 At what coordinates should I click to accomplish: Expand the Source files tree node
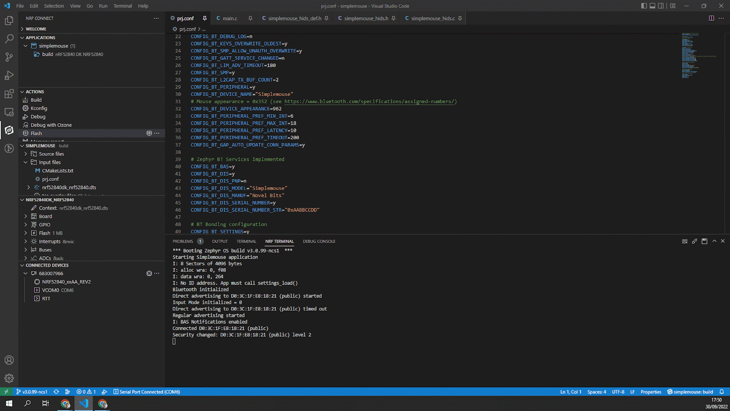pyautogui.click(x=26, y=154)
